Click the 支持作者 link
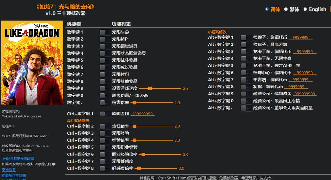331x180 pixels. tap(9, 170)
